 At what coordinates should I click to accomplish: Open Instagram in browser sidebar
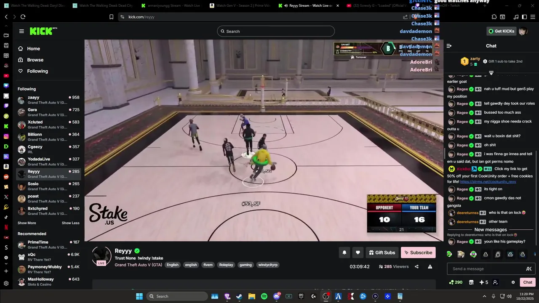point(6,136)
